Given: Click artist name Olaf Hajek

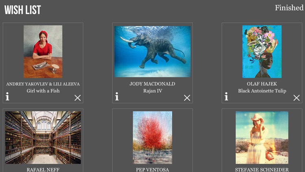Looking at the screenshot, I should point(262,84).
